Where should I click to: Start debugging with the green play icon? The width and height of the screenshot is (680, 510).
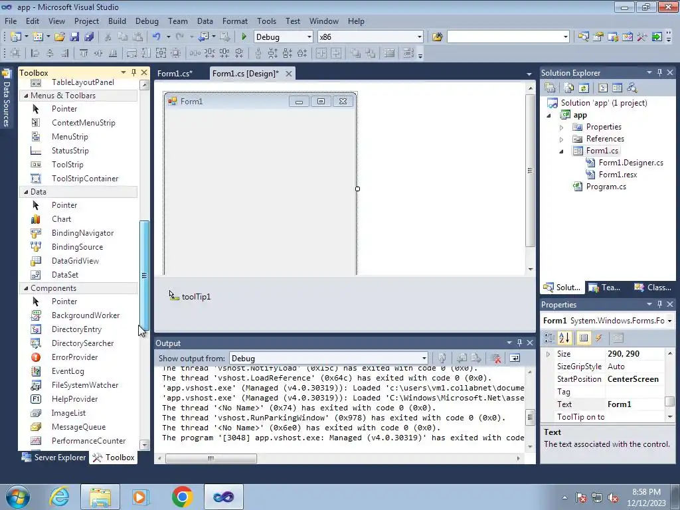pos(244,37)
